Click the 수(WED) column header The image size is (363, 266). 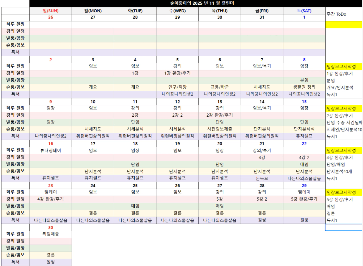tap(177, 11)
